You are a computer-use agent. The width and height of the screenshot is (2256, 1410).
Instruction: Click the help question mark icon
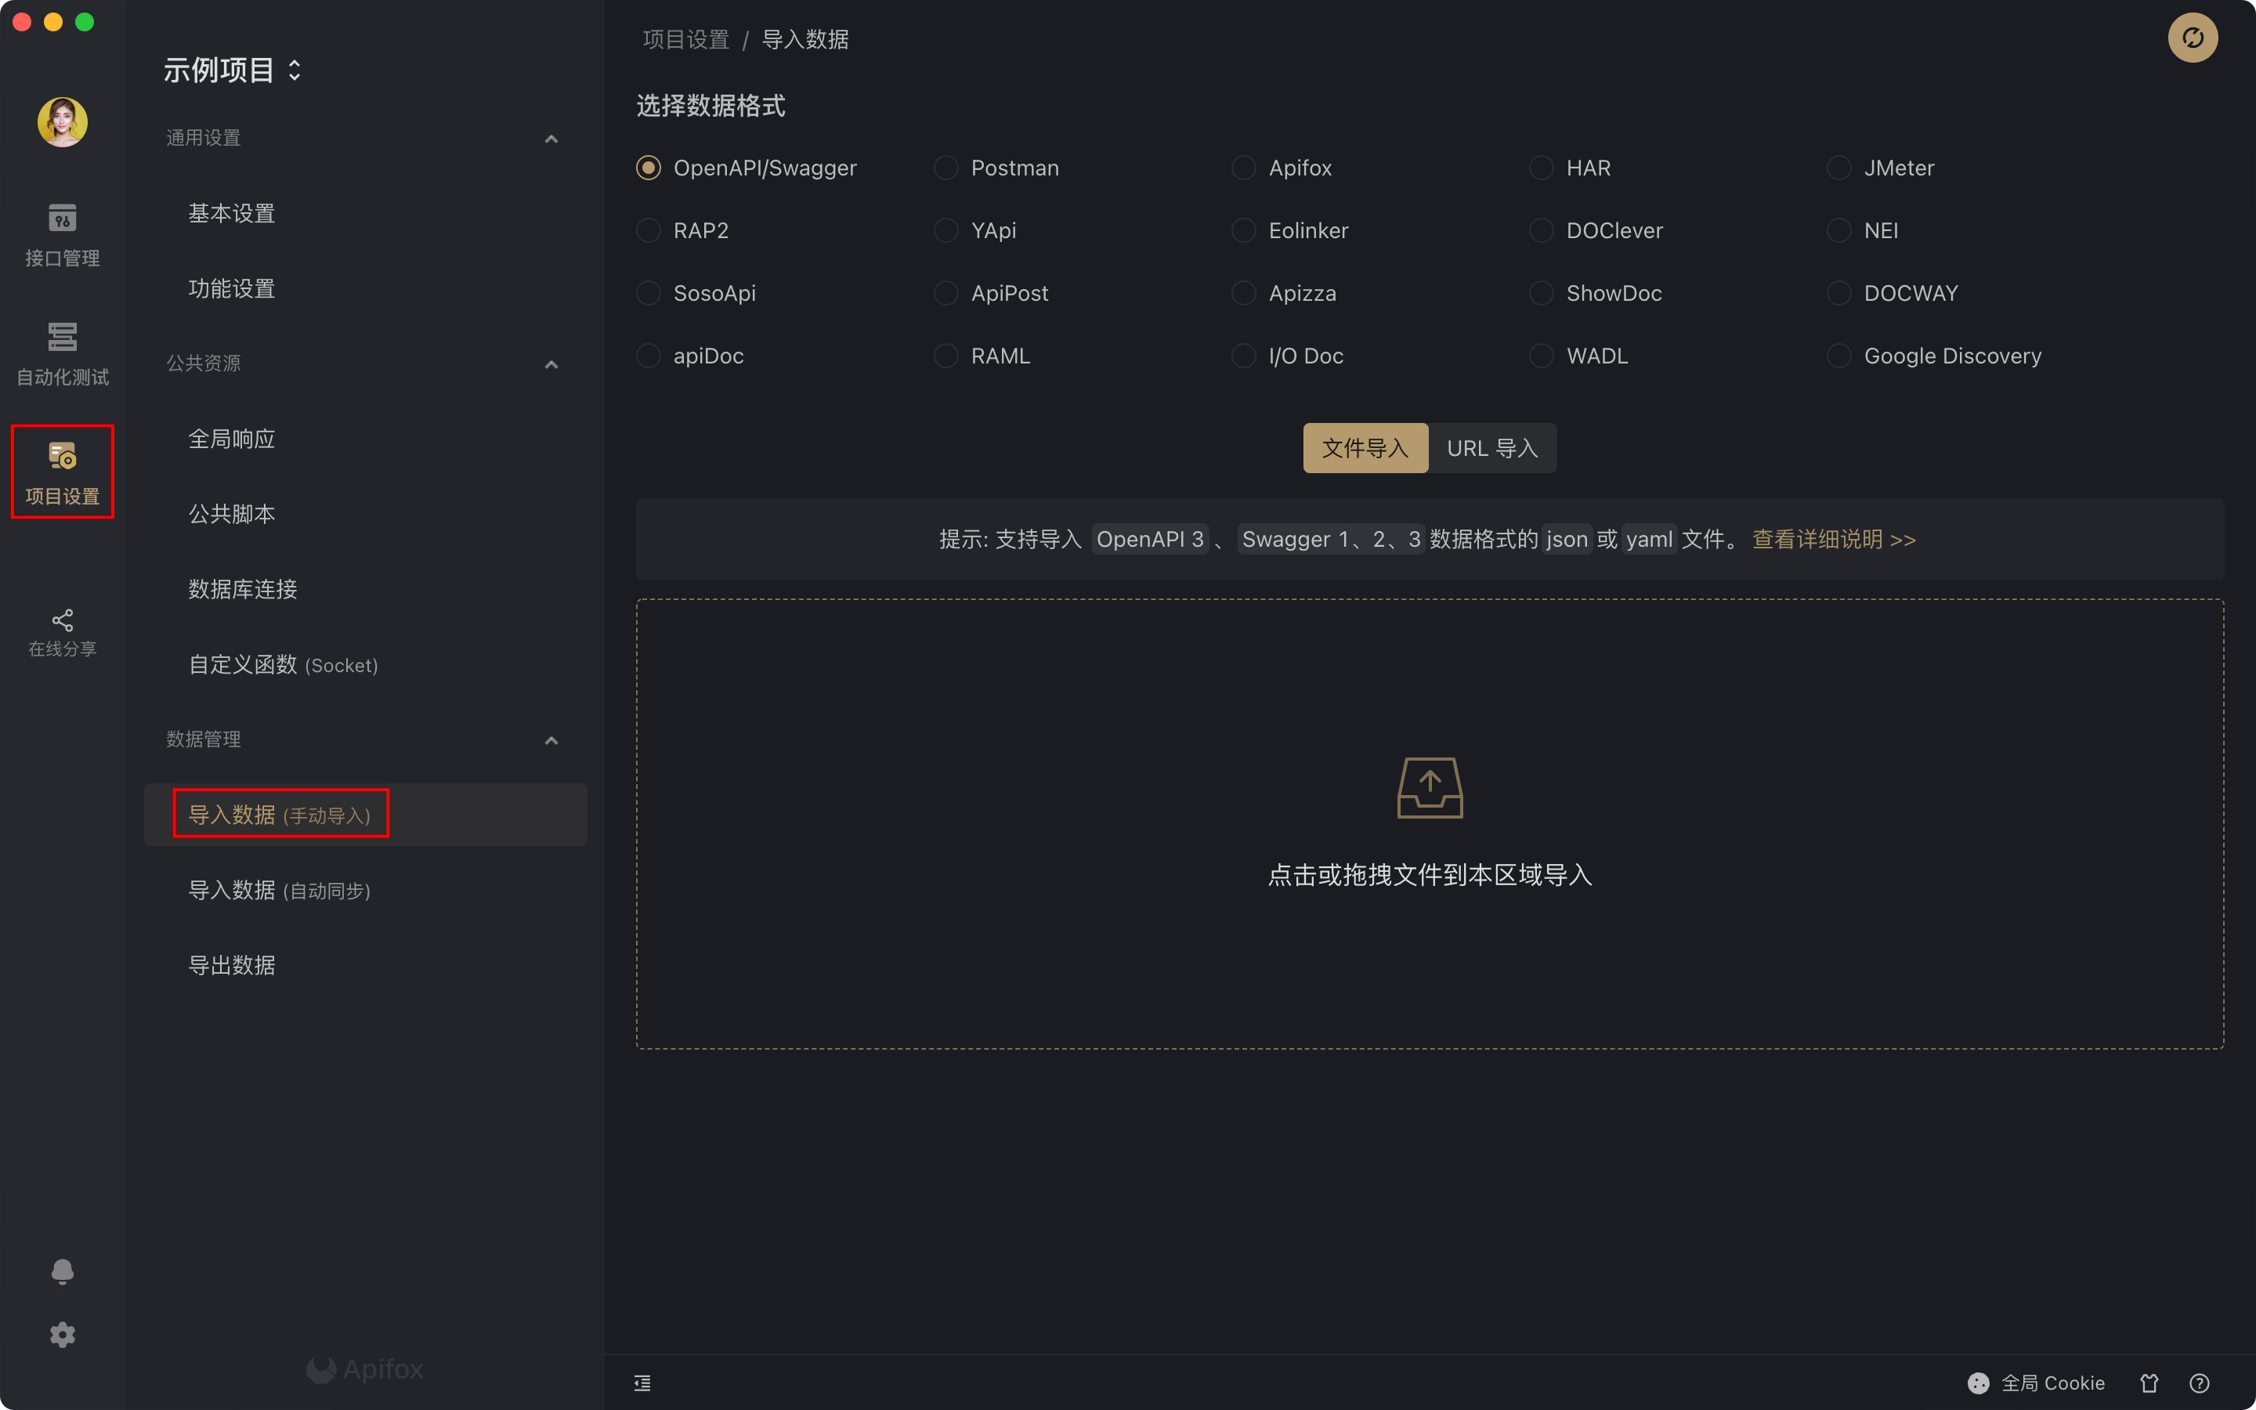2199,1383
